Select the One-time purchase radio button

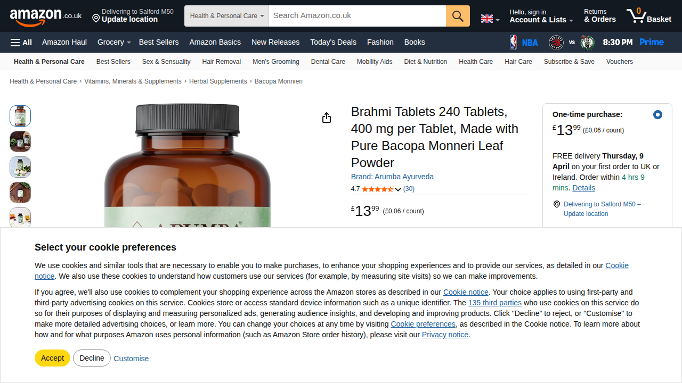(x=657, y=114)
